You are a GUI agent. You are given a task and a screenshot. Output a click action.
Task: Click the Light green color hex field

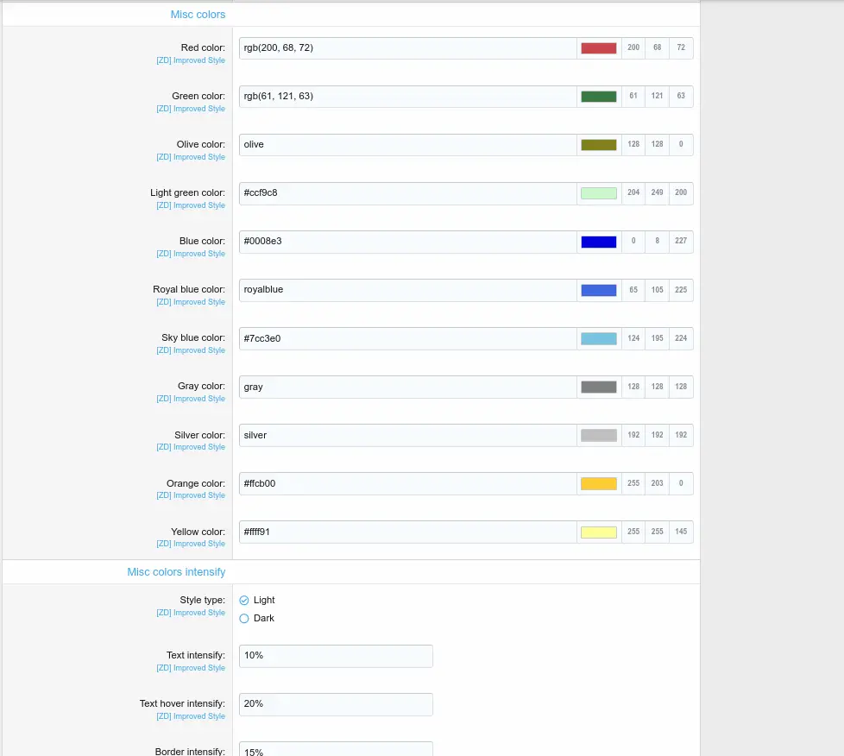tap(407, 193)
